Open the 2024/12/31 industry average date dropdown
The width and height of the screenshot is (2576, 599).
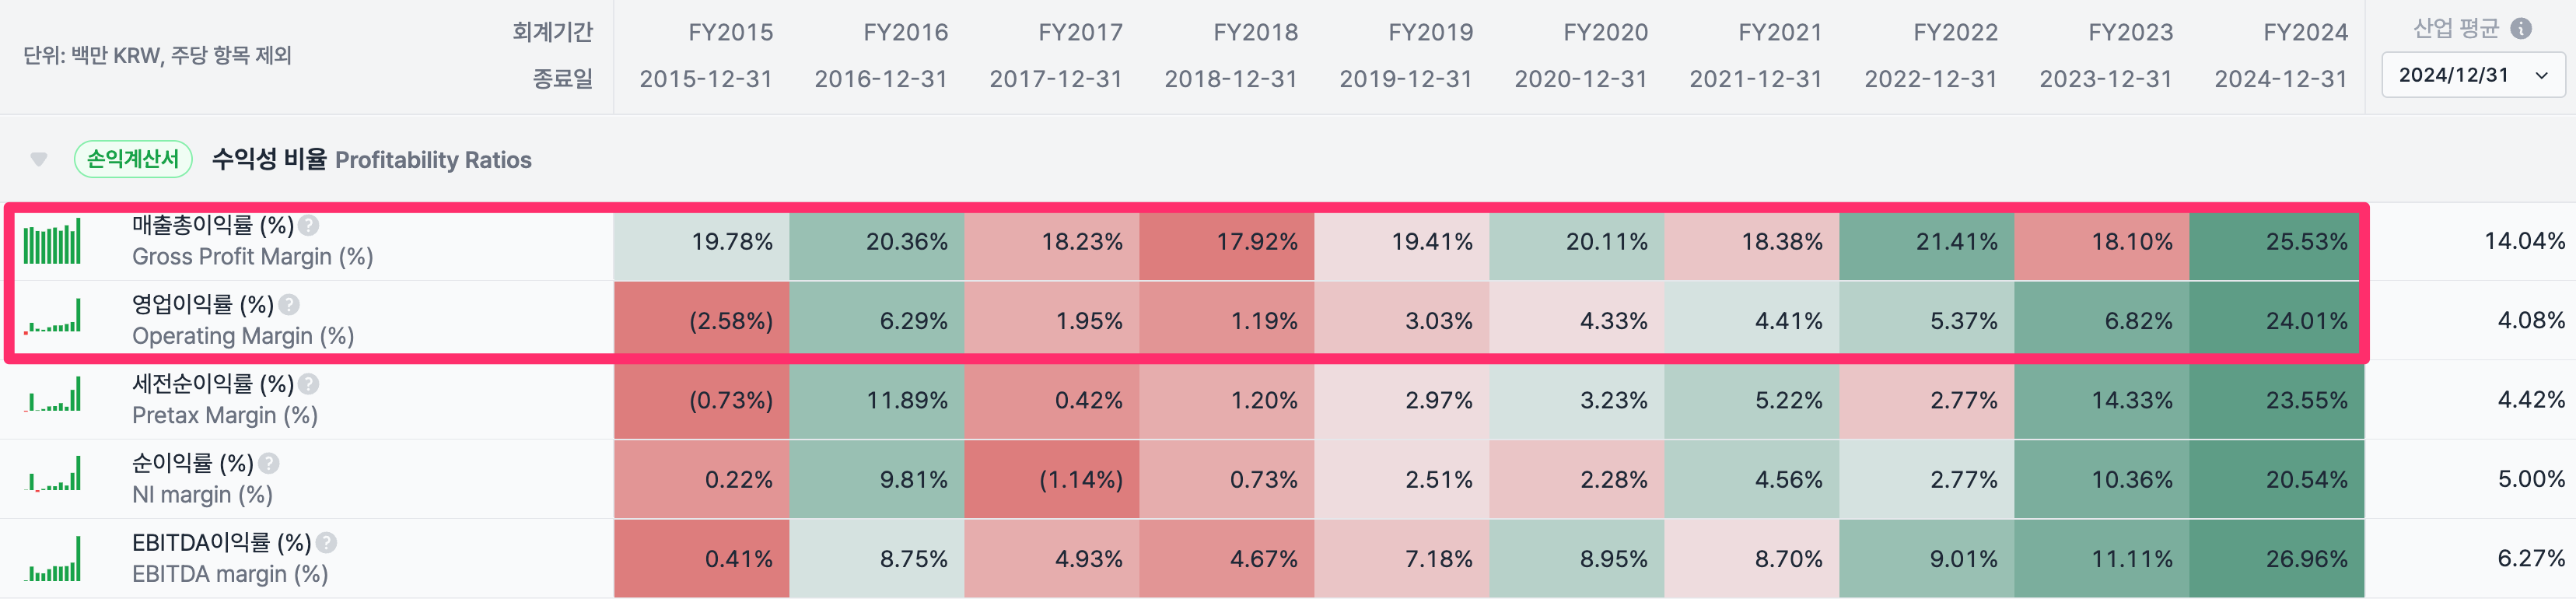[x=2472, y=76]
